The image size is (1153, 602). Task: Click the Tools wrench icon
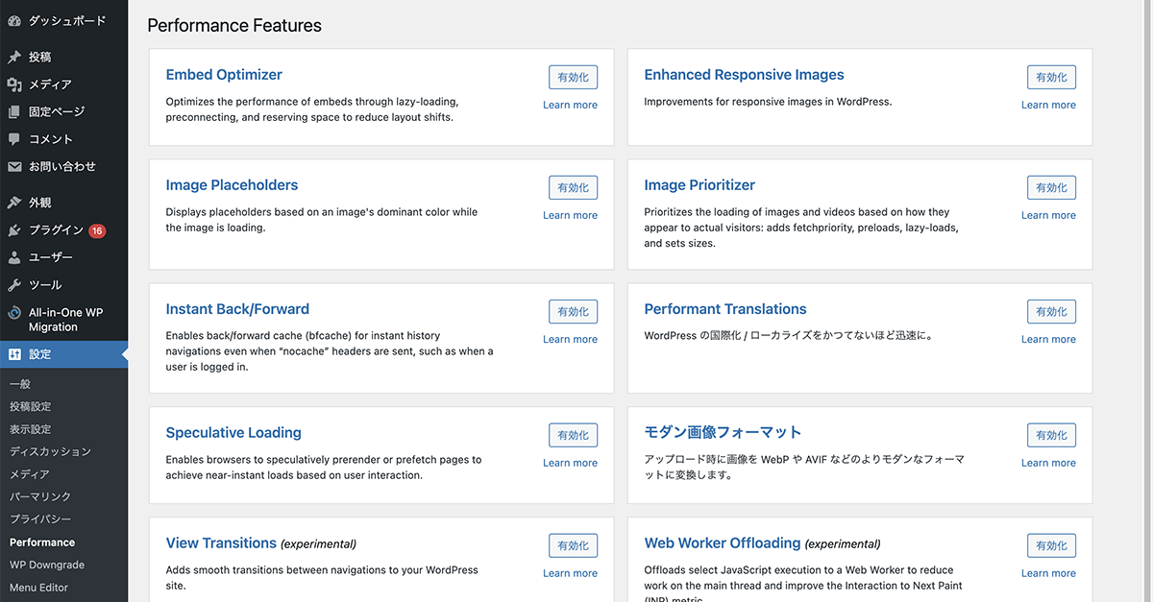[x=14, y=285]
